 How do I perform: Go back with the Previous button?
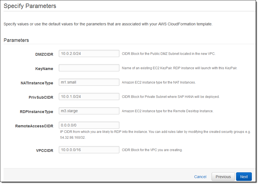(223, 177)
